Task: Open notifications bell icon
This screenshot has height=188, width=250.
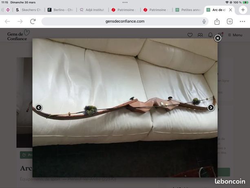Action: click(210, 35)
